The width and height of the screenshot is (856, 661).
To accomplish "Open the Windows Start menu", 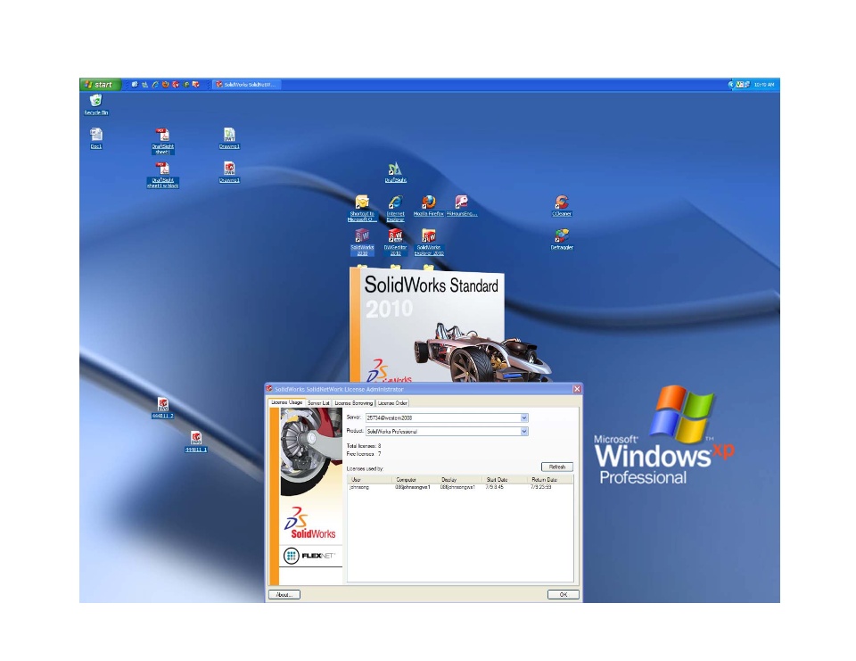I will click(x=100, y=85).
